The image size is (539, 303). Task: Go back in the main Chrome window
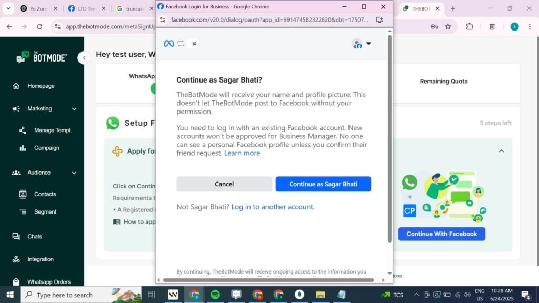coord(9,26)
